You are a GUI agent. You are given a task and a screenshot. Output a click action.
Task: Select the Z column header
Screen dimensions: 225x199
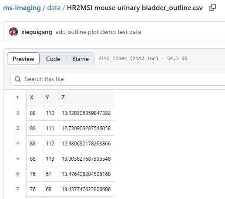[86, 98]
